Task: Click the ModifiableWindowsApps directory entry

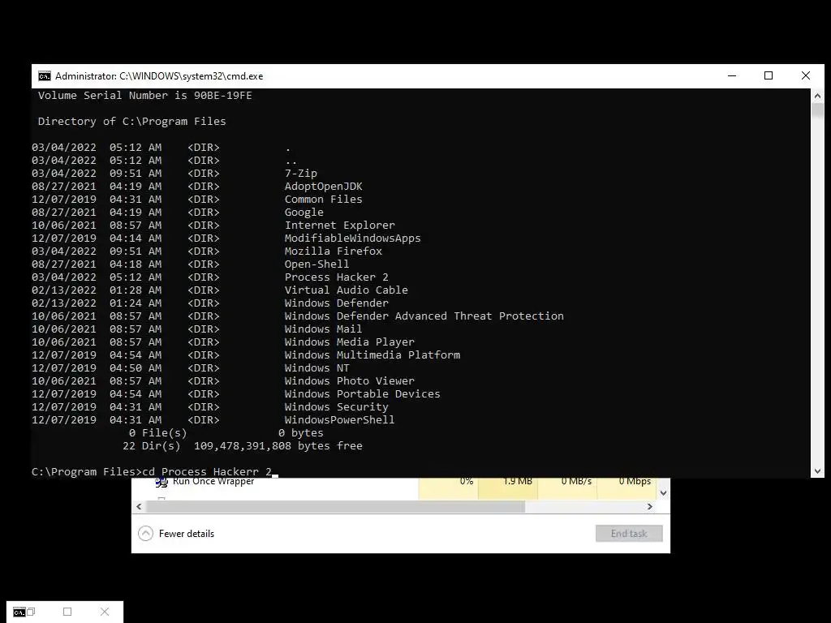Action: click(x=352, y=238)
